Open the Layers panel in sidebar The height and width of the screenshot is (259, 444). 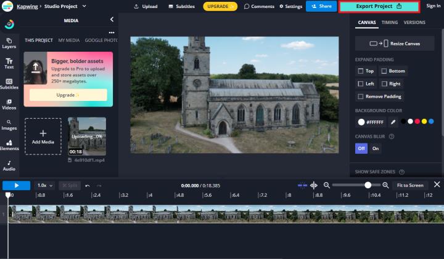[x=9, y=43]
